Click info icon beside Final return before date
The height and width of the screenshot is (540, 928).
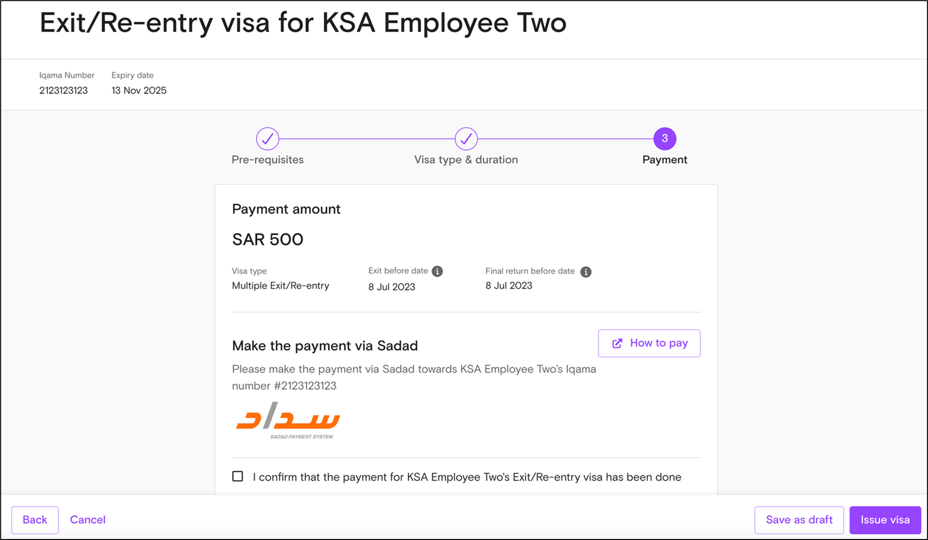tap(586, 272)
